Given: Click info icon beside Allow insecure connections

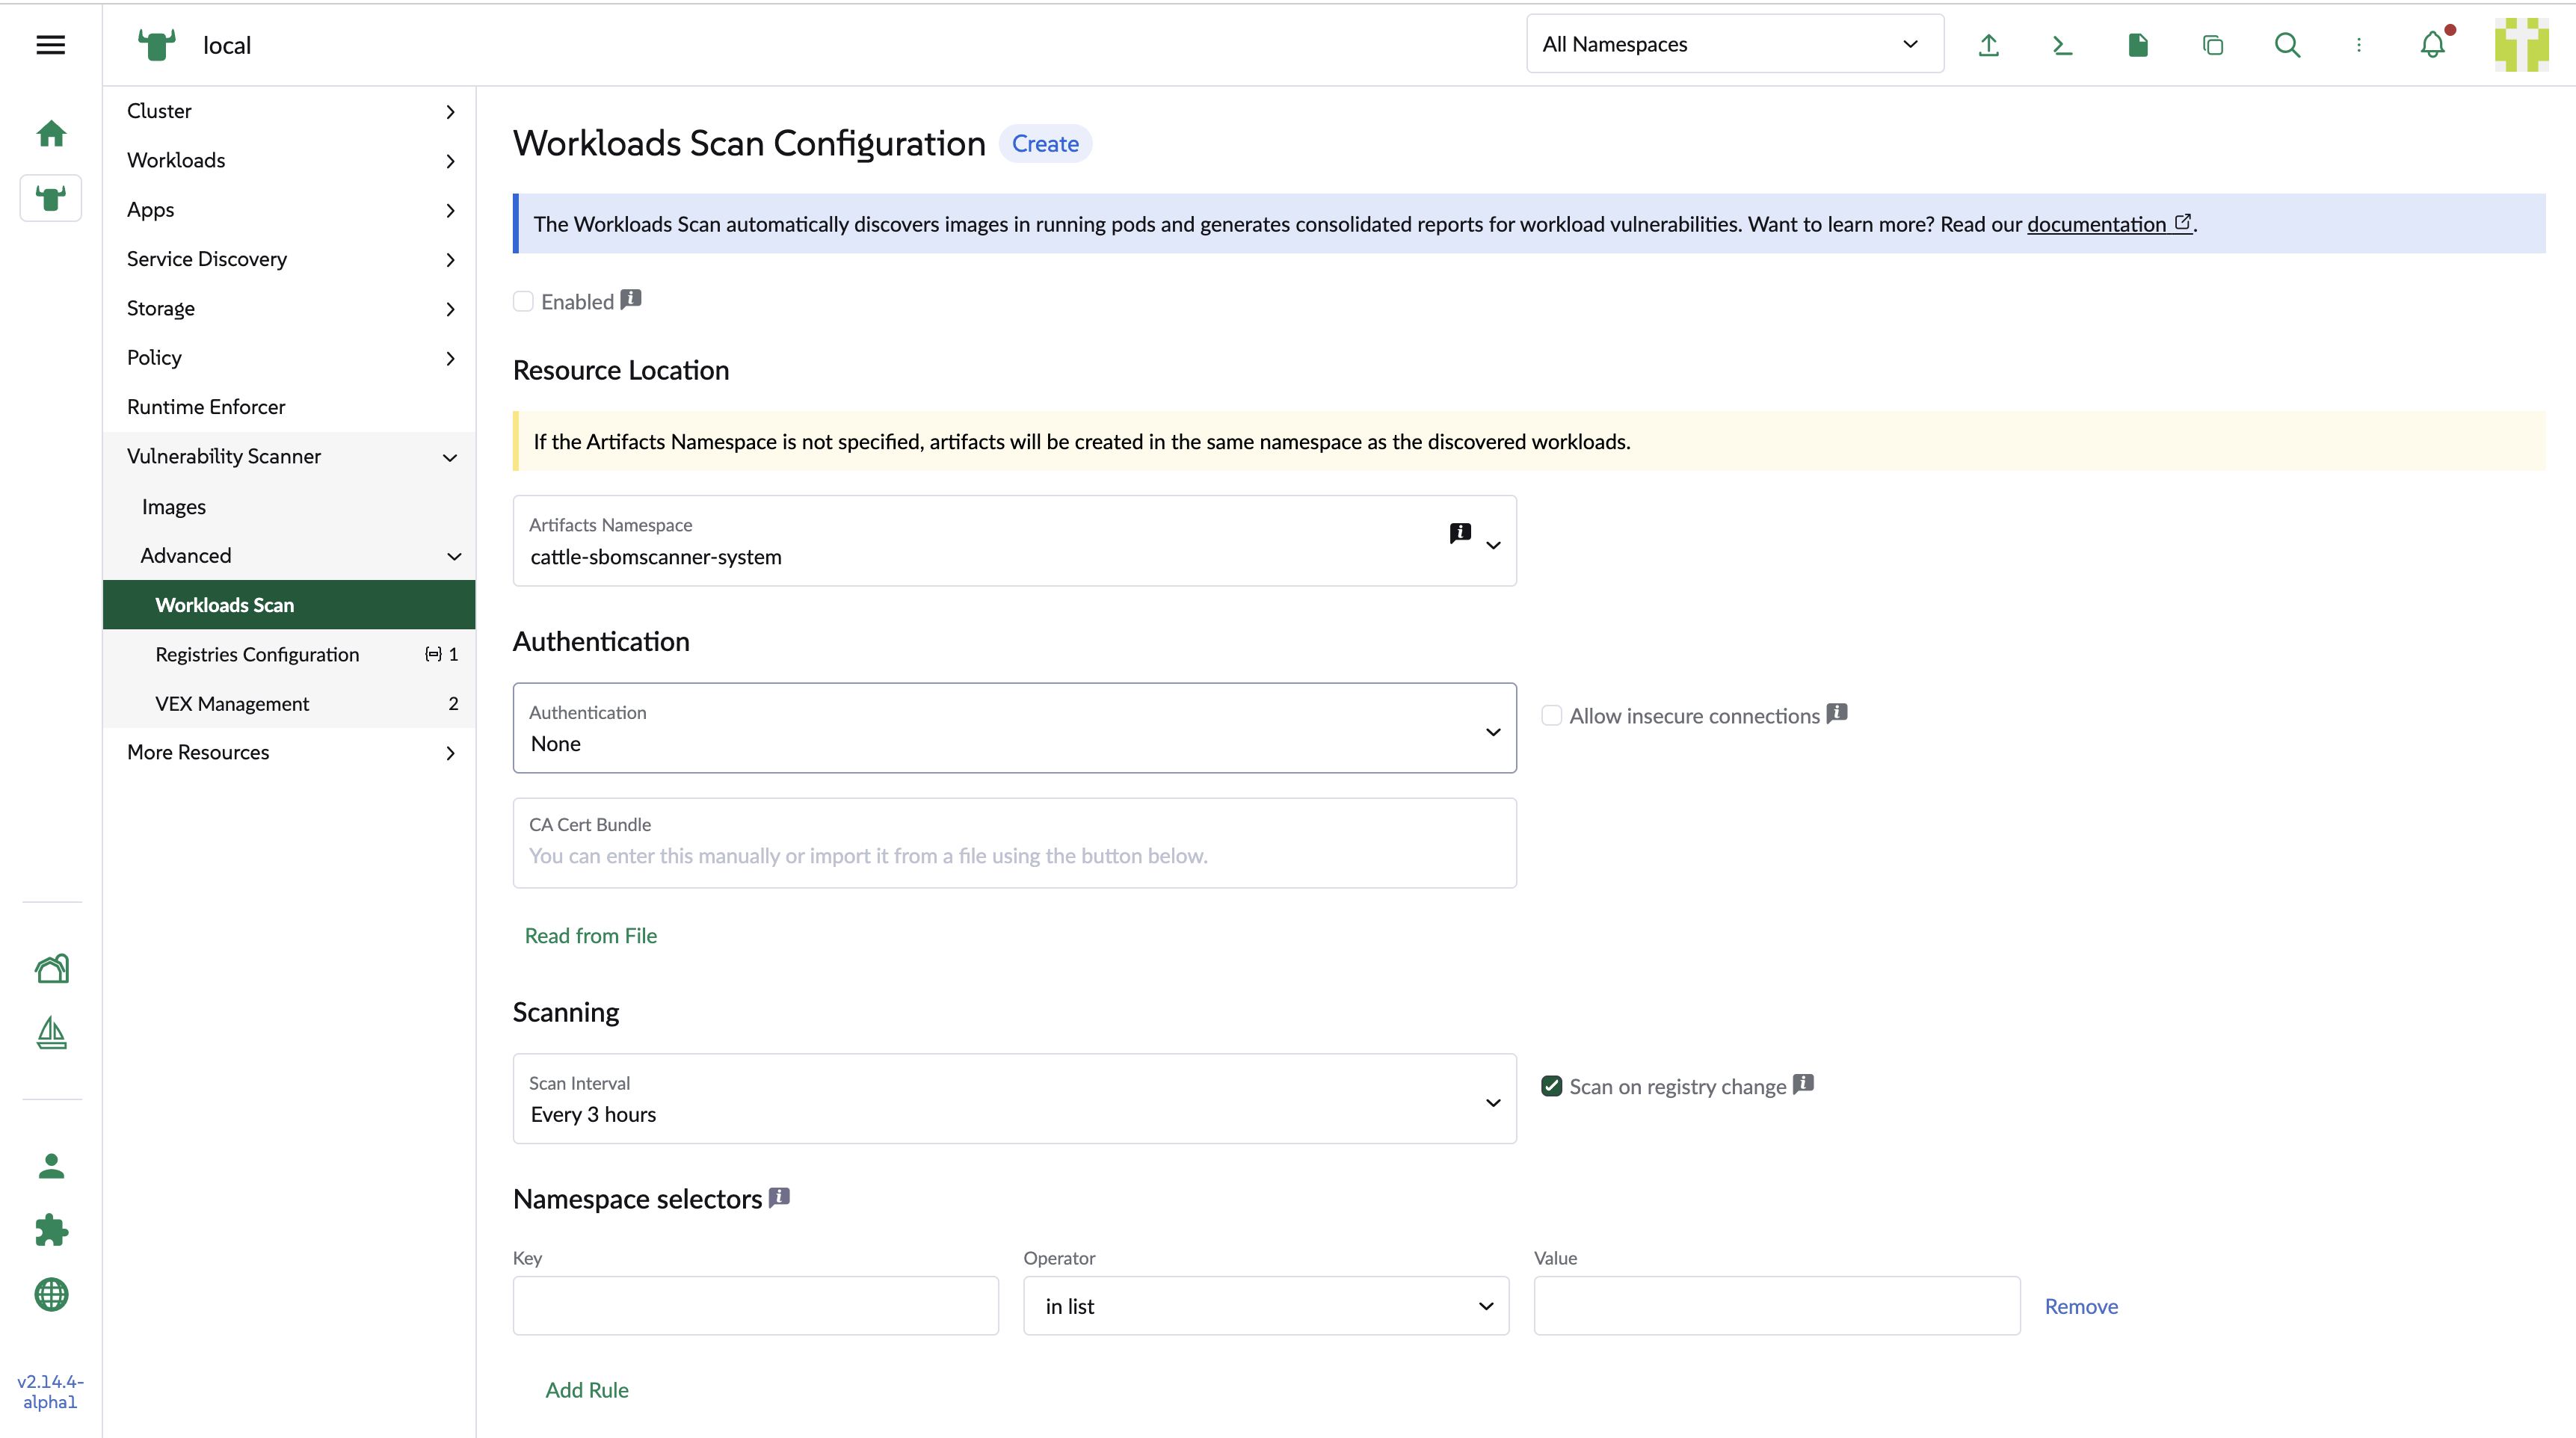Looking at the screenshot, I should pos(1836,713).
